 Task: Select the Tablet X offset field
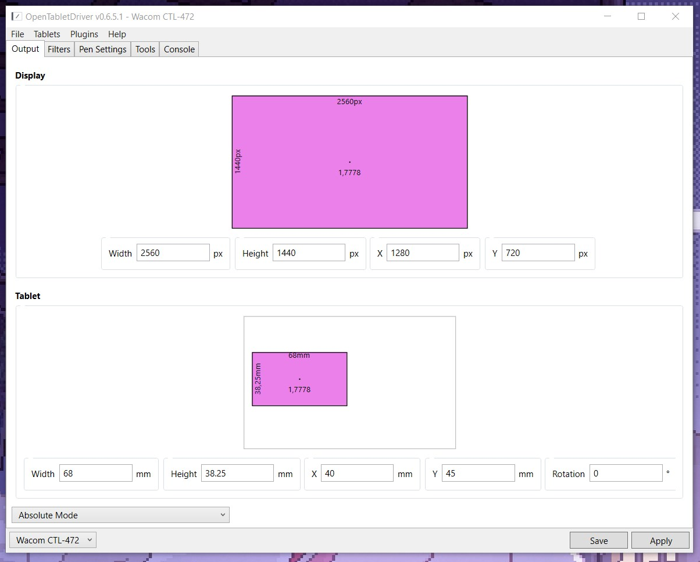[x=357, y=474]
